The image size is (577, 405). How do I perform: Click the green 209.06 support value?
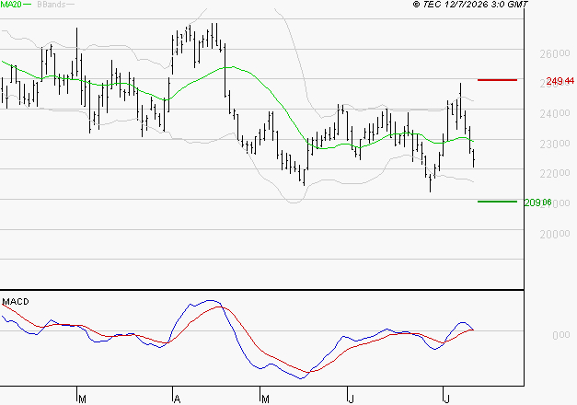pyautogui.click(x=538, y=202)
